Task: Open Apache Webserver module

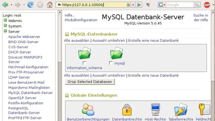Action: tap(24, 37)
